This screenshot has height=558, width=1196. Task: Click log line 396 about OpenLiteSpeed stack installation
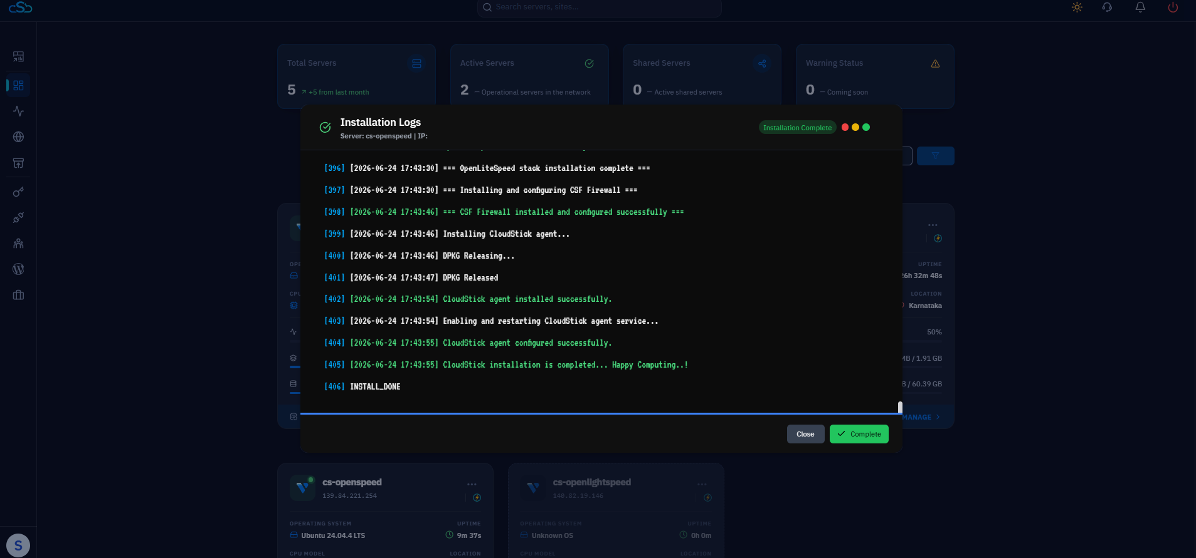pyautogui.click(x=487, y=168)
